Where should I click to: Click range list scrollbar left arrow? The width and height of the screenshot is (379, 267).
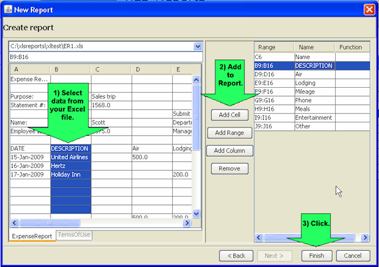point(259,238)
